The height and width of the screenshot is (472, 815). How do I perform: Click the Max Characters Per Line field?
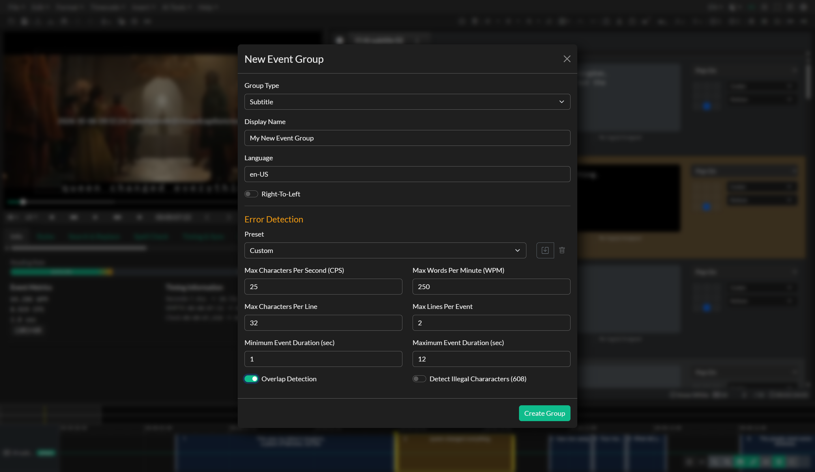tap(323, 323)
